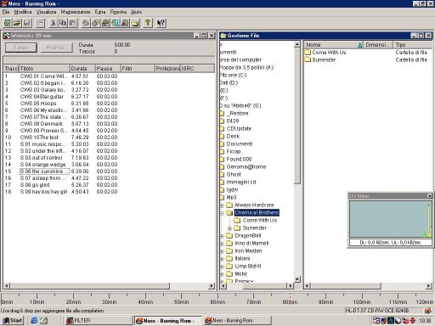
Task: Click the 80min red marker on capacity ruler
Action: point(290,298)
